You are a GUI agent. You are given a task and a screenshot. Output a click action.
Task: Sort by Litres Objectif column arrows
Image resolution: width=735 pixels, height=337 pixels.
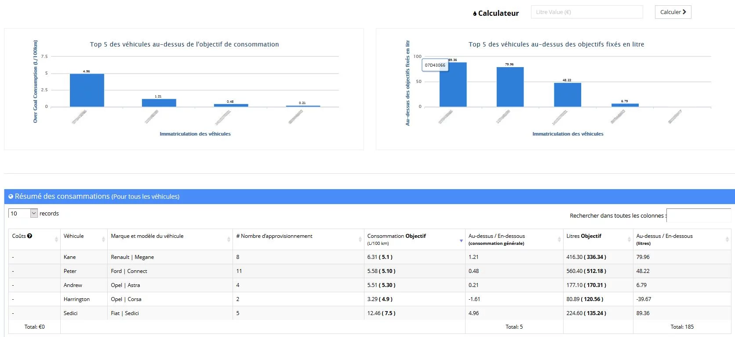click(x=629, y=239)
